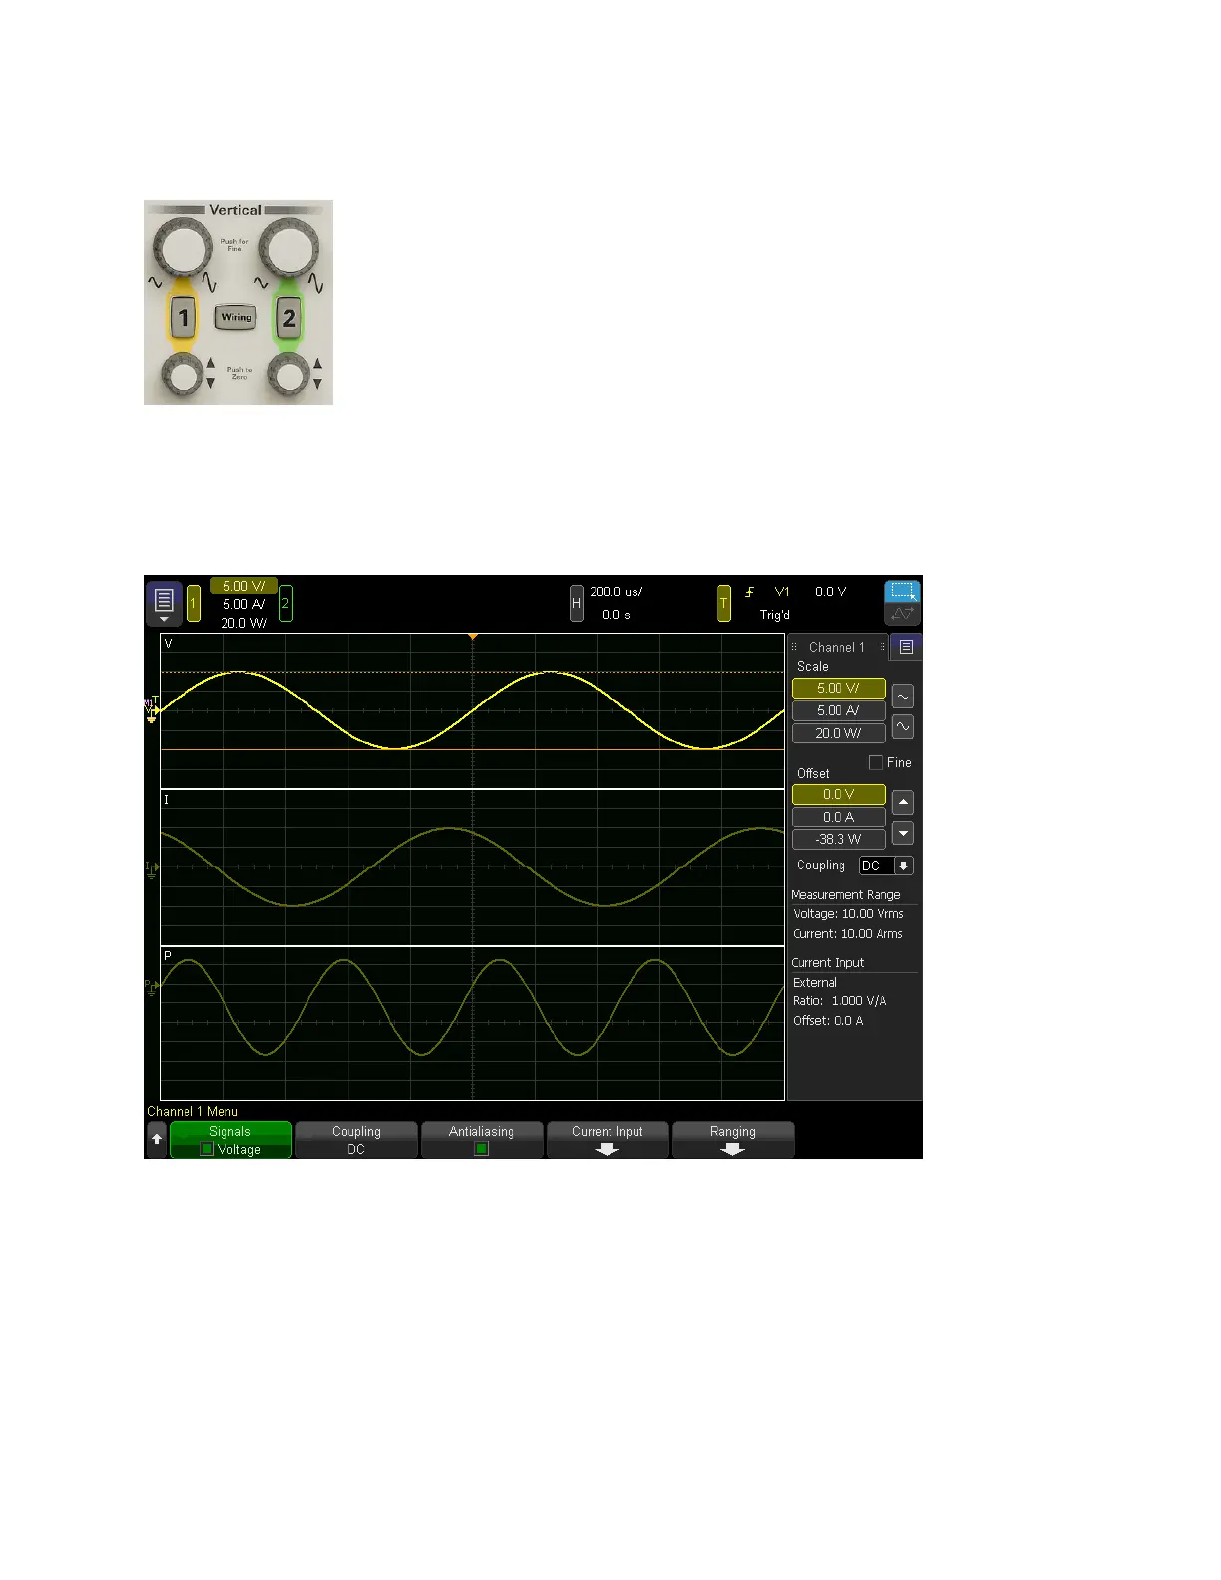Click the Coupling DC softkey

pyautogui.click(x=356, y=1140)
